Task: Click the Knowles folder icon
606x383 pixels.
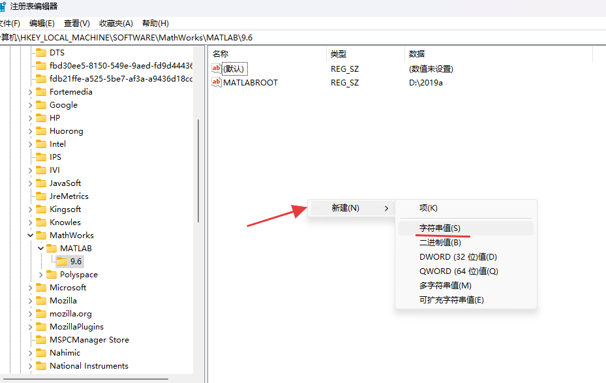Action: click(41, 222)
